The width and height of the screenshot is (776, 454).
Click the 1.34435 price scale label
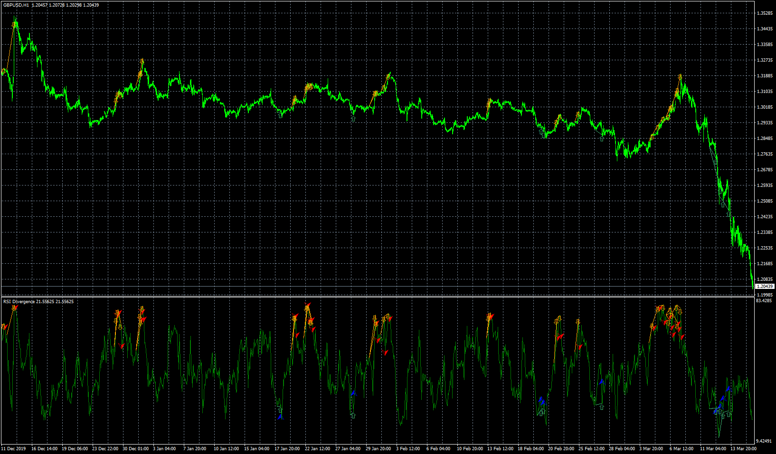[x=765, y=29]
